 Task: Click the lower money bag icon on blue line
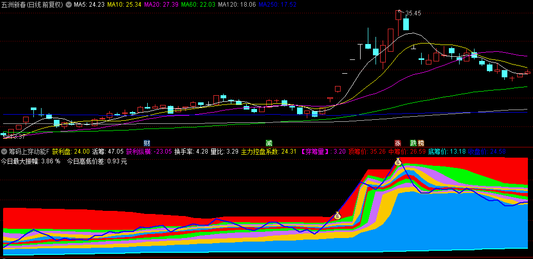[x=337, y=215]
